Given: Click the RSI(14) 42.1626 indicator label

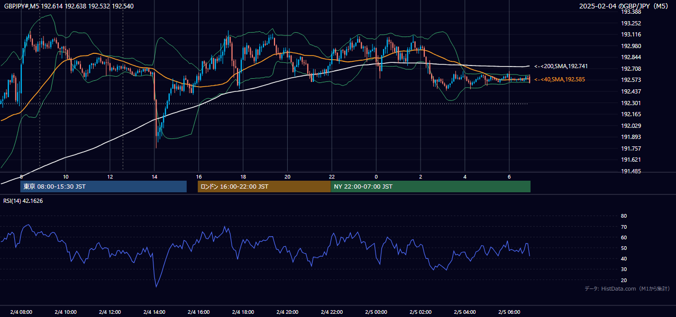Looking at the screenshot, I should click(23, 201).
